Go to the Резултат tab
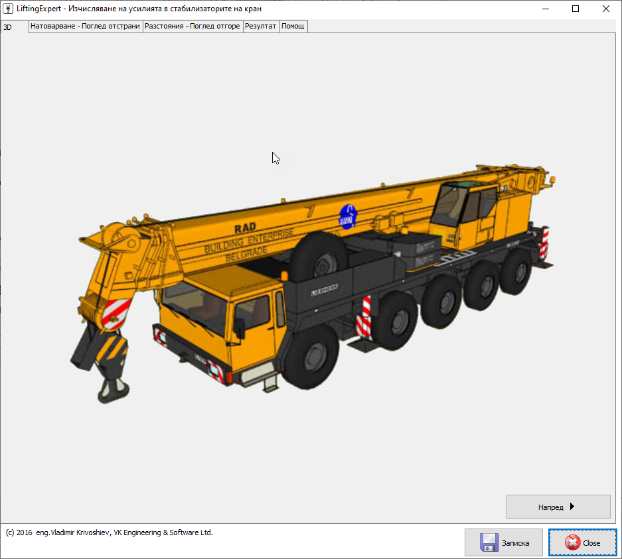Screen dimensions: 622x559 pyautogui.click(x=261, y=27)
